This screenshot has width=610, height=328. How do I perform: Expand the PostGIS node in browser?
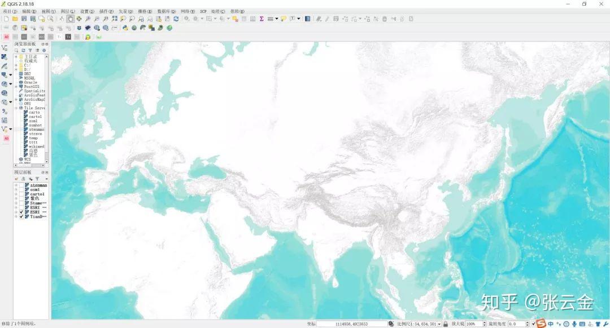pos(16,87)
